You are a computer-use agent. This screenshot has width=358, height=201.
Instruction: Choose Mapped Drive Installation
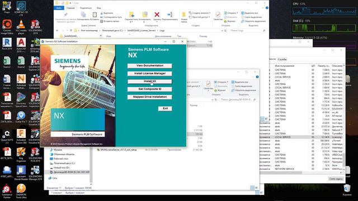(149, 97)
